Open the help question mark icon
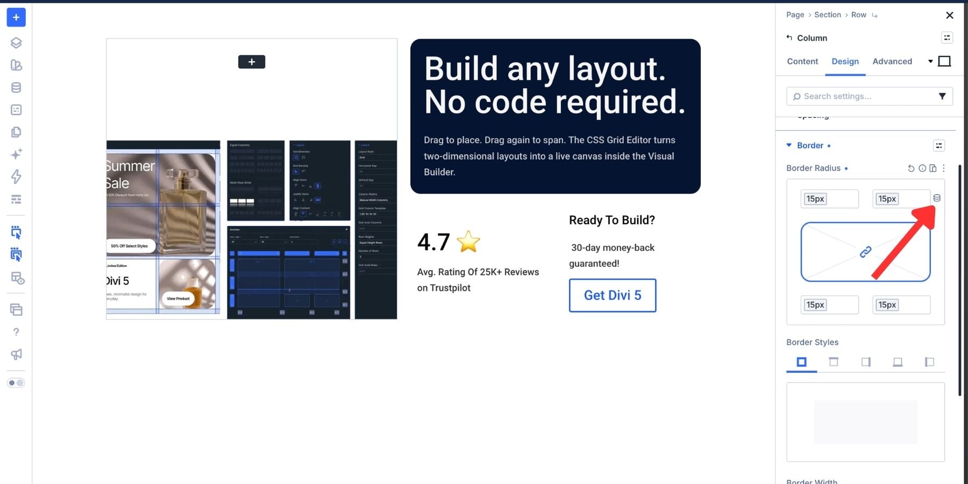Image resolution: width=968 pixels, height=484 pixels. (16, 332)
